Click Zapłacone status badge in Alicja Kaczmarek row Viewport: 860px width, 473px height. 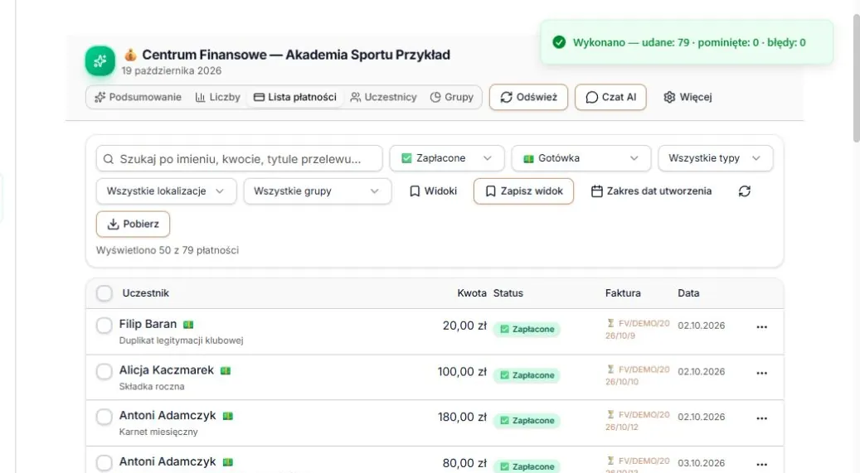(x=527, y=375)
